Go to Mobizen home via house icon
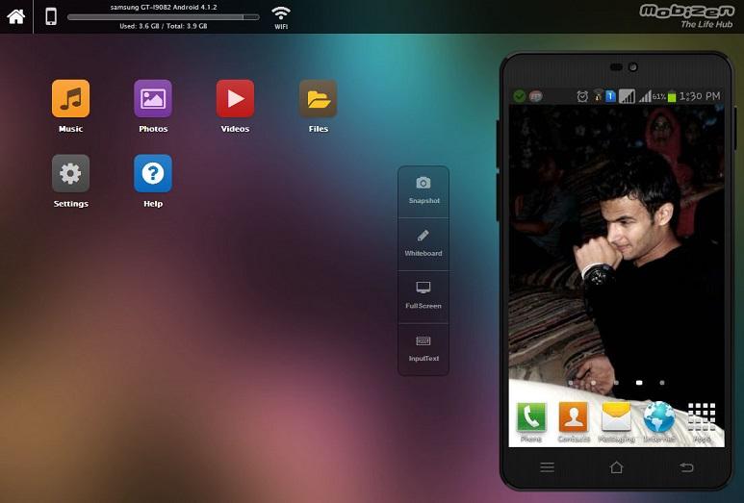744x503 pixels. [16, 16]
